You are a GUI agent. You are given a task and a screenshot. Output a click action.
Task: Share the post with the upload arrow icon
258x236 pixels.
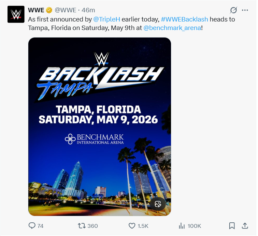point(245,226)
